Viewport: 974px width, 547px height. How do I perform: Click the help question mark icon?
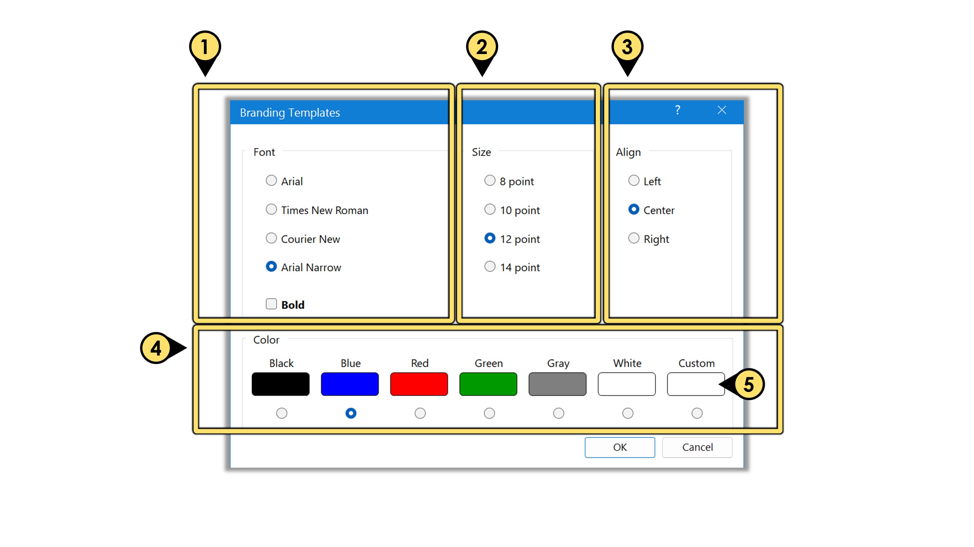(677, 110)
